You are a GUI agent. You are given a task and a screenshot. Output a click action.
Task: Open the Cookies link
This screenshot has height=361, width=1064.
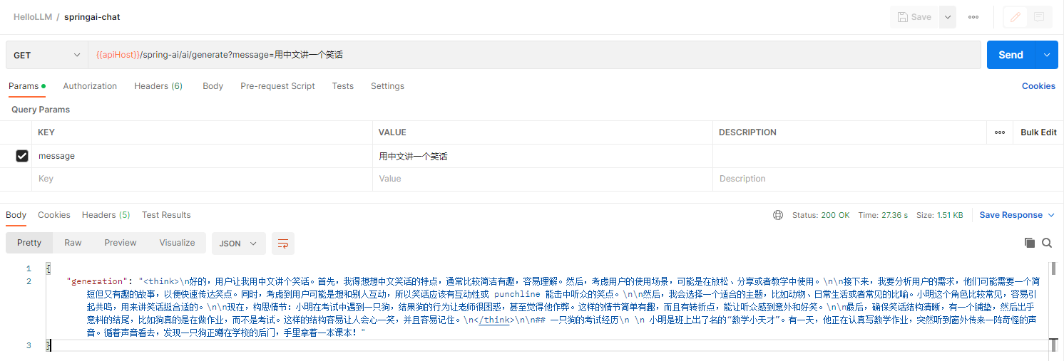coord(1038,86)
